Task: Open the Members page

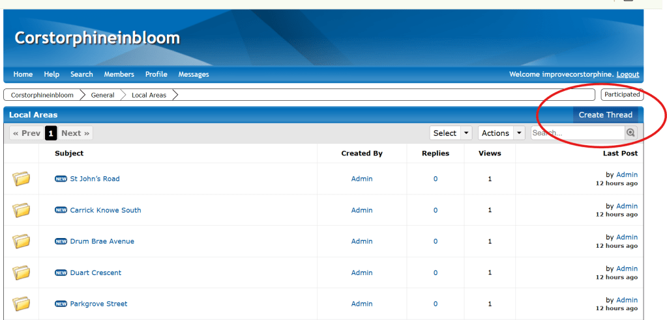Action: (x=119, y=74)
